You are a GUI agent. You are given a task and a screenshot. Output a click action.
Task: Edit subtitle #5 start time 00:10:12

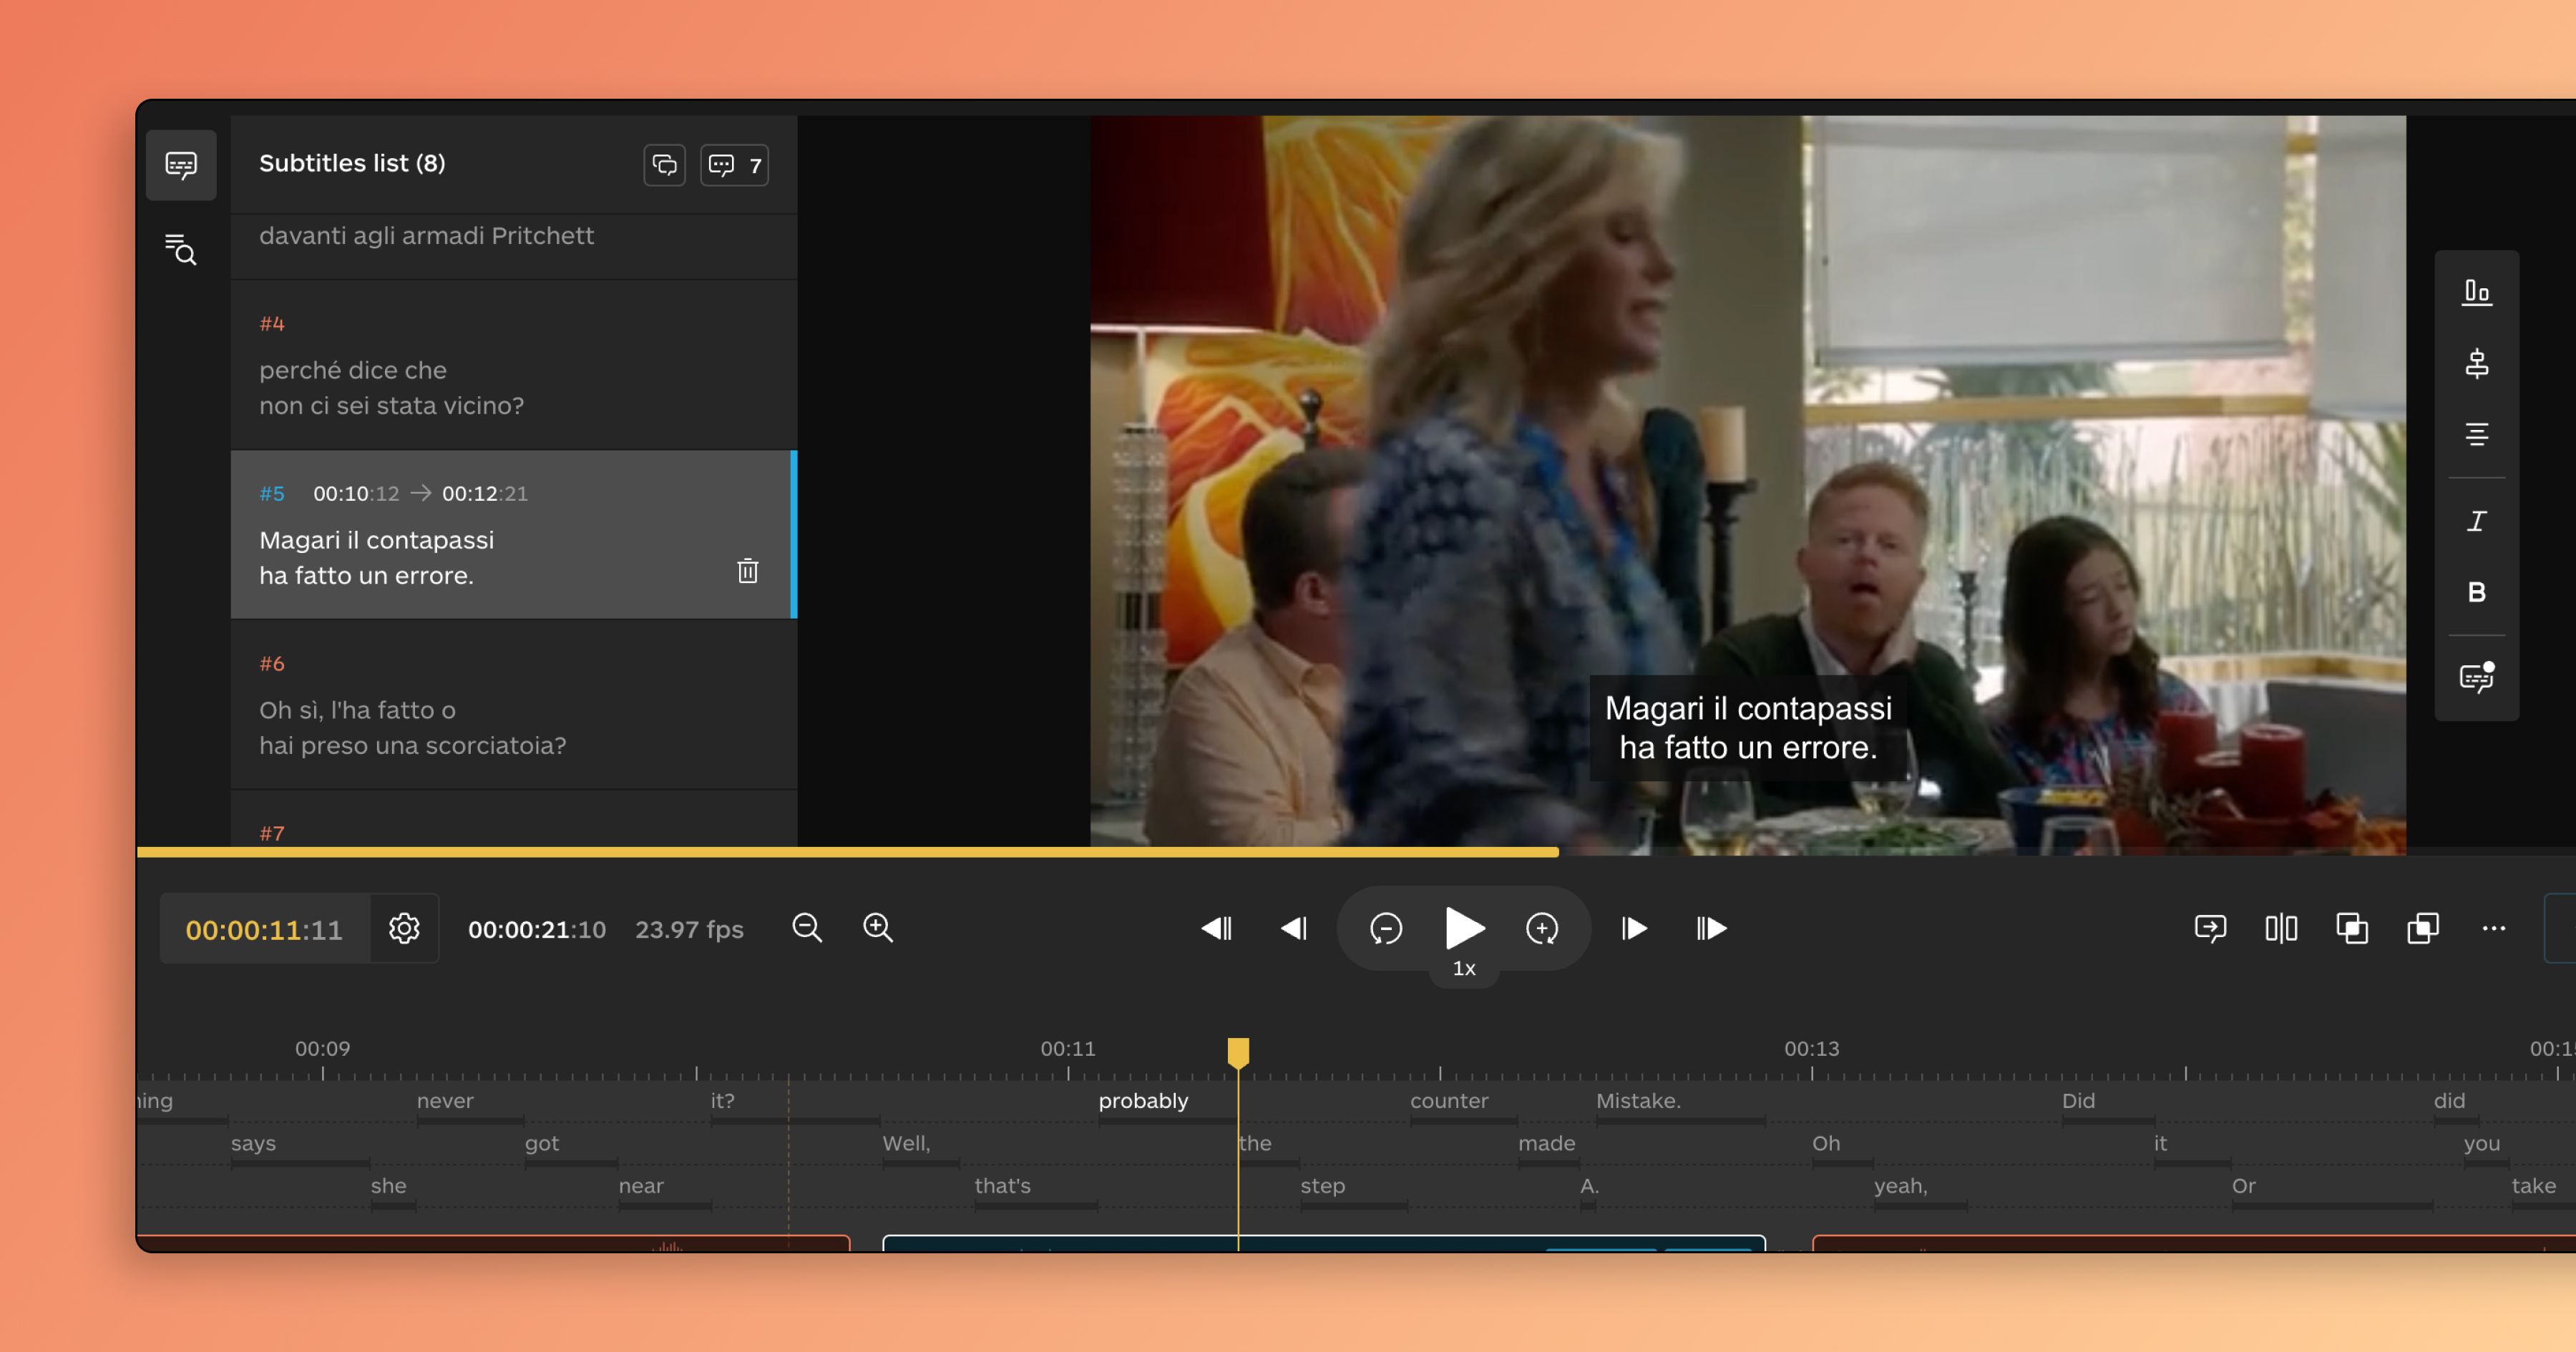click(x=356, y=494)
